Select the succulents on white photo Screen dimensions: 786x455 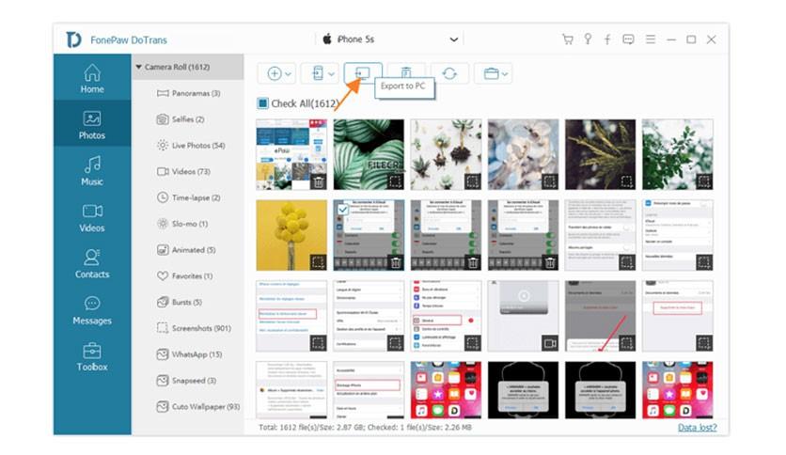click(x=446, y=154)
